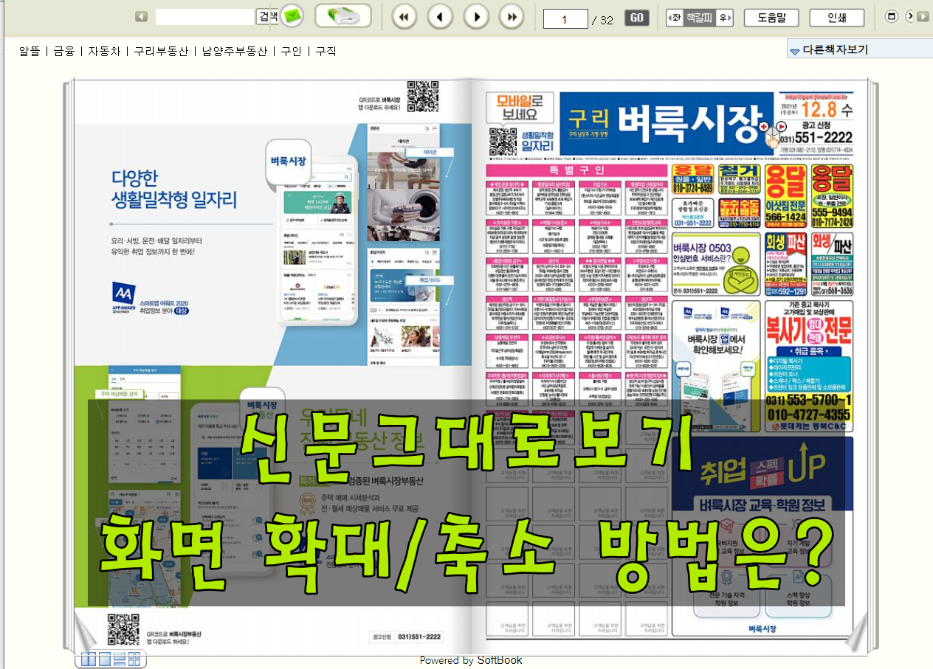Screen dimensions: 933x669
Task: Jump to the last page
Action: [x=512, y=16]
